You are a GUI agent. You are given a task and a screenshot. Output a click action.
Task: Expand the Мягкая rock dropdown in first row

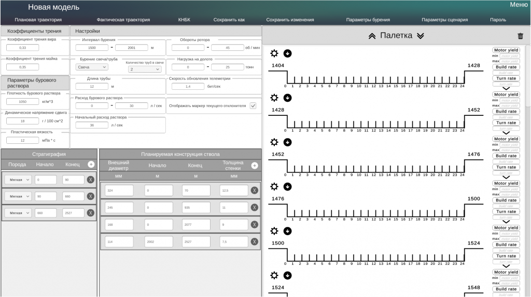coord(18,180)
